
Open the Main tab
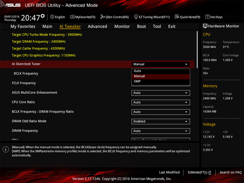point(47,26)
